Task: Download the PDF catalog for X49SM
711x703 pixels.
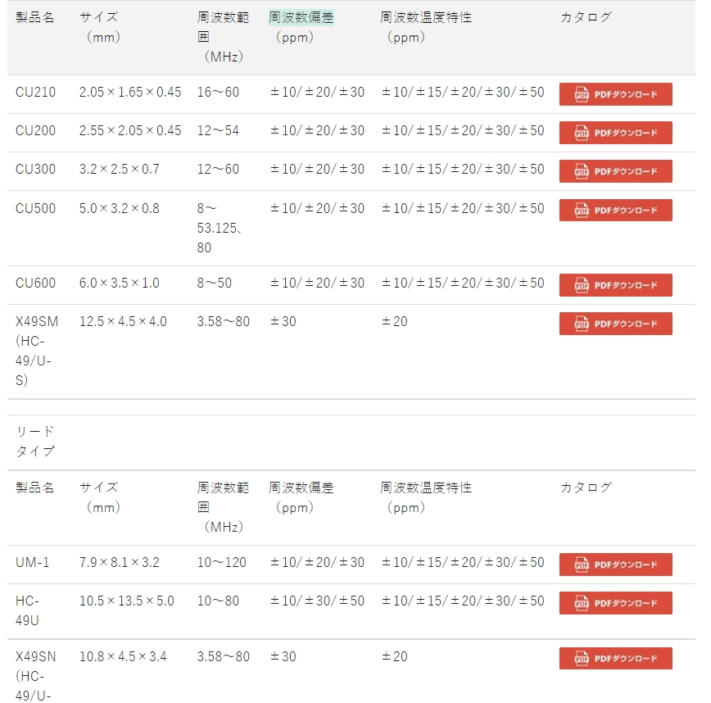Action: [615, 324]
